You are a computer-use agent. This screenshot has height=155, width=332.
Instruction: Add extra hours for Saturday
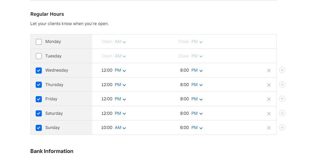282,113
